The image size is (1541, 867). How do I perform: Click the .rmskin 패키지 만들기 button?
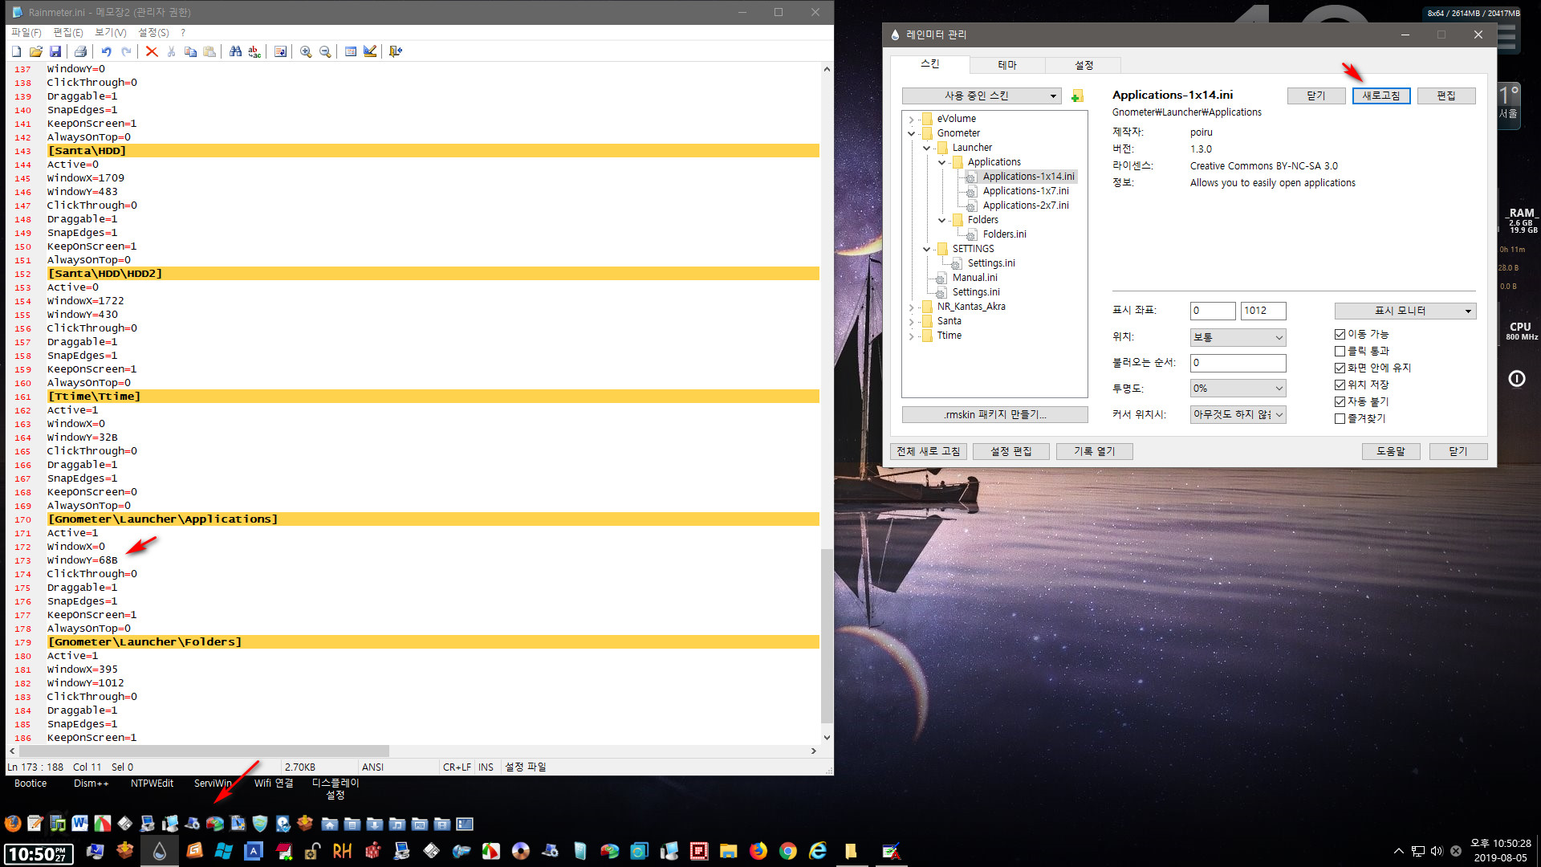coord(995,414)
